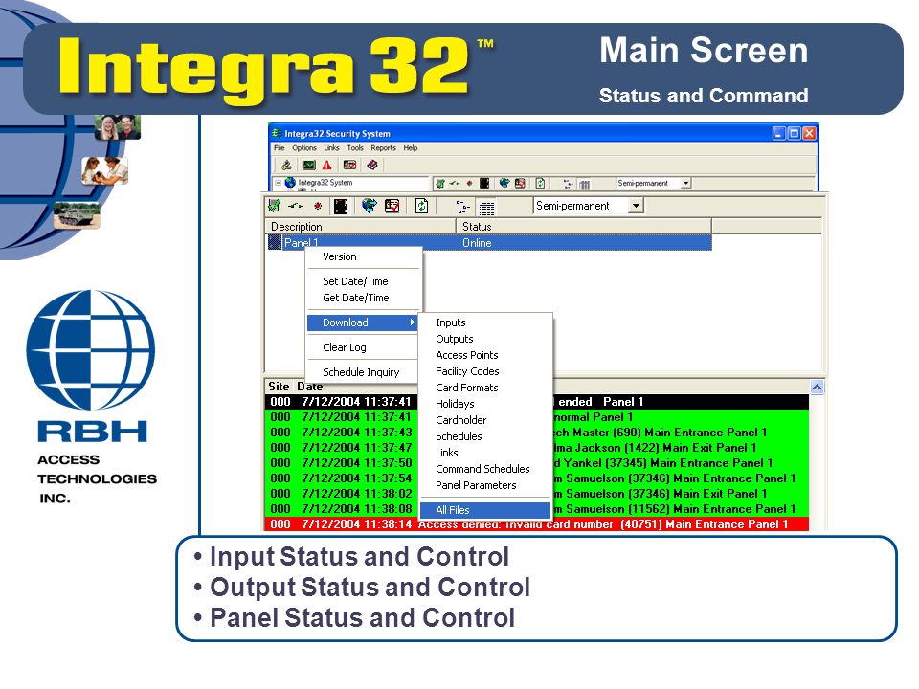The height and width of the screenshot is (689, 919).
Task: Select Card Formats in the Download submenu
Action: coord(485,388)
